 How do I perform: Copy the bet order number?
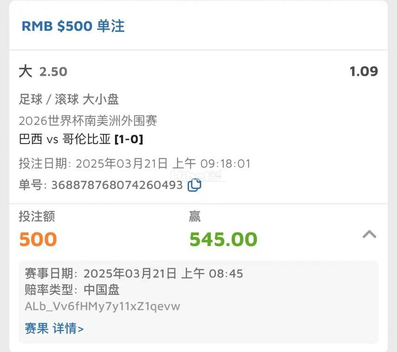[194, 185]
